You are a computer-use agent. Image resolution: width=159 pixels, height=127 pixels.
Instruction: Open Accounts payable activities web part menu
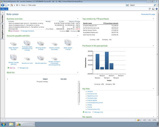(78, 35)
